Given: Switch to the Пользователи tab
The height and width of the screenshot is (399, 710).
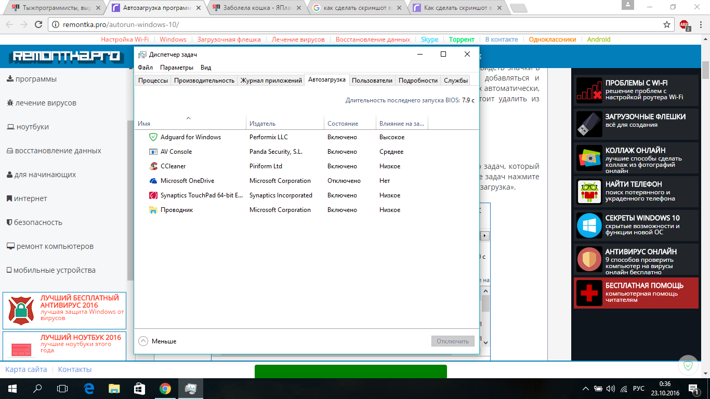Looking at the screenshot, I should point(372,81).
